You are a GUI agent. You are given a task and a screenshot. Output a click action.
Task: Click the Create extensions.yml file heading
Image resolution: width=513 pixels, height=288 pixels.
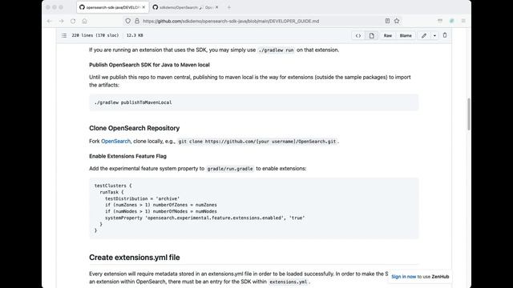point(134,258)
